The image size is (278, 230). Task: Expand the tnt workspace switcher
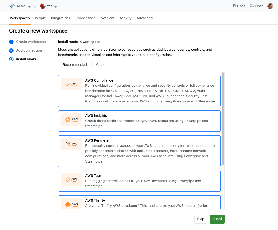click(55, 6)
